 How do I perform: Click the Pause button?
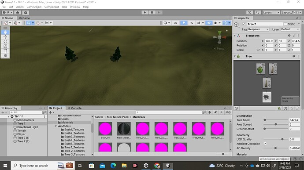pyautogui.click(x=152, y=12)
